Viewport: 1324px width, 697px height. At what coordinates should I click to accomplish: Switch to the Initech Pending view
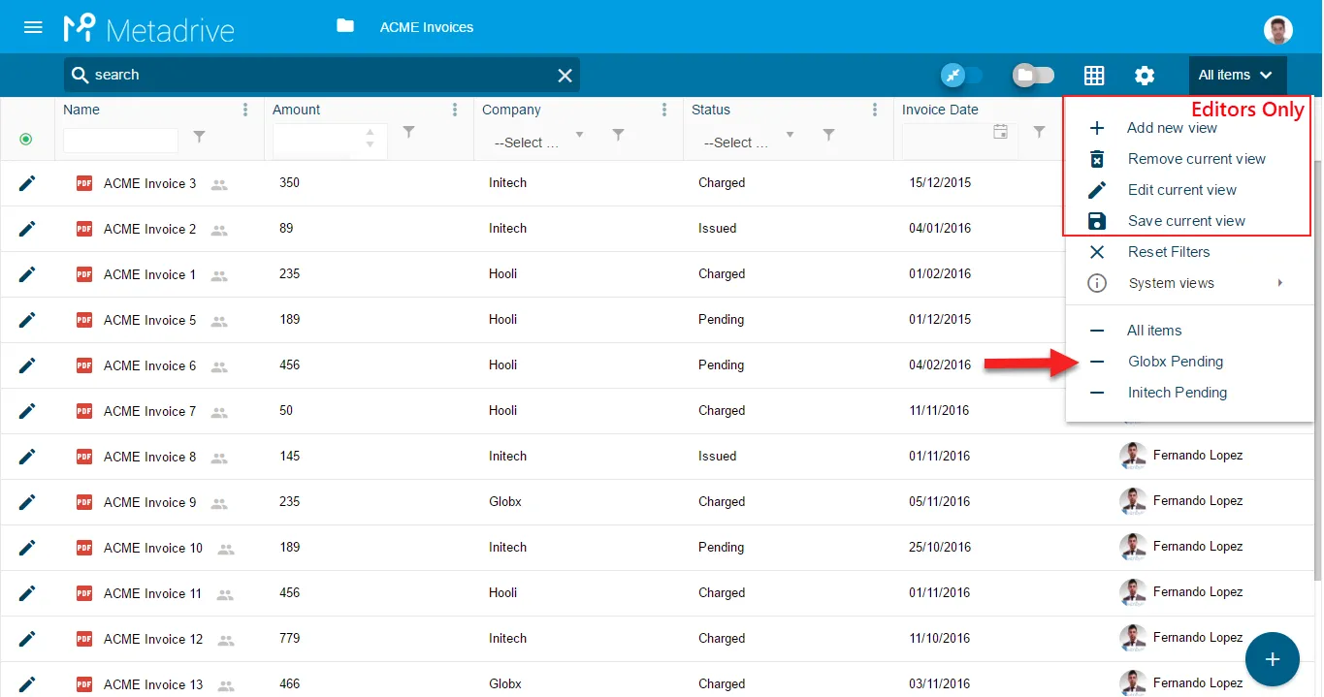click(x=1178, y=393)
